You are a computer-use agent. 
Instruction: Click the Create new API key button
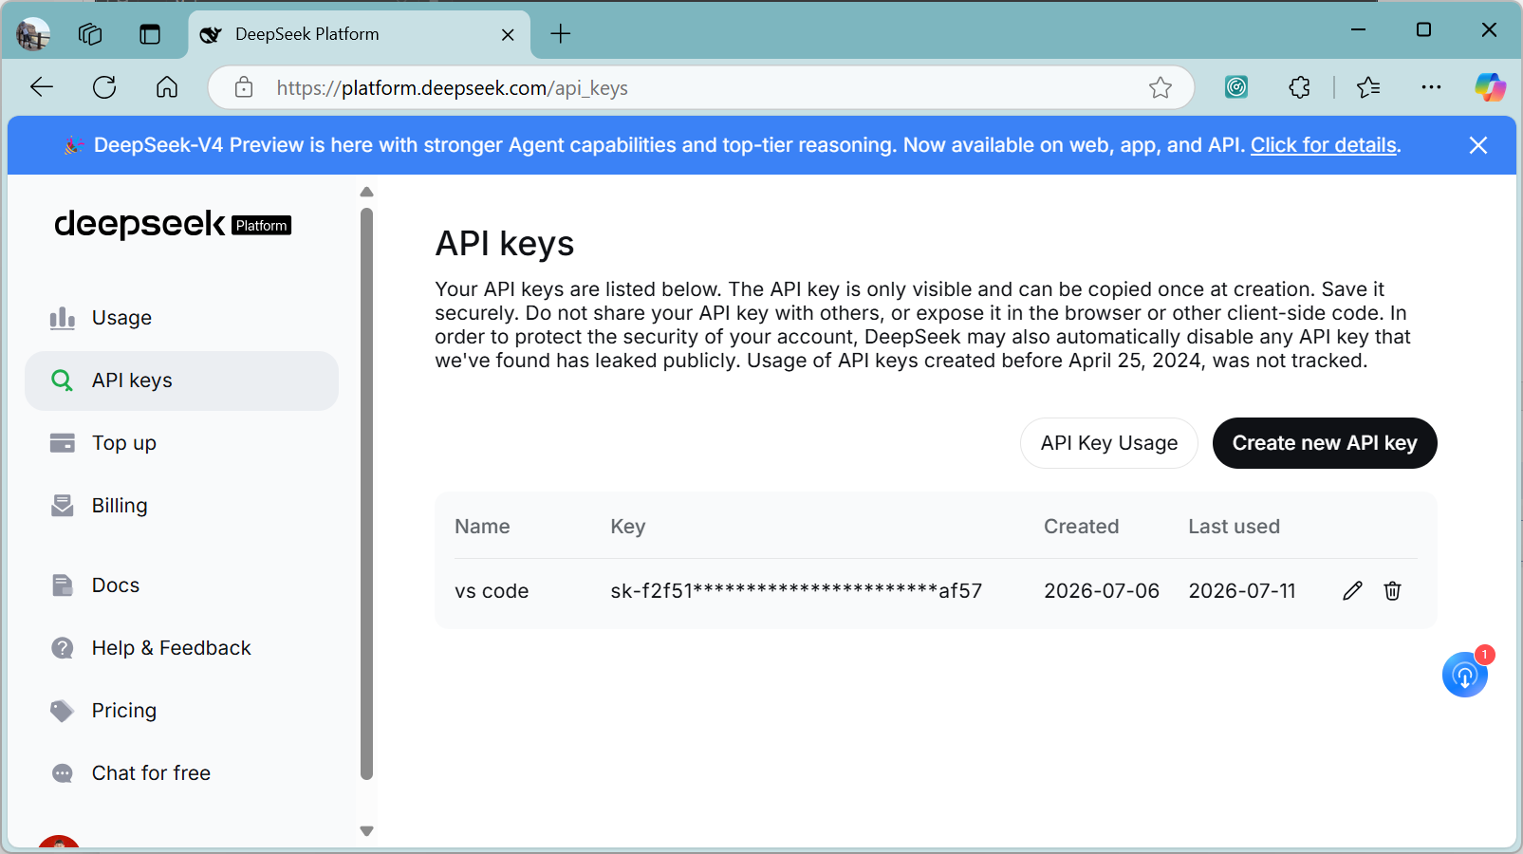click(x=1325, y=443)
